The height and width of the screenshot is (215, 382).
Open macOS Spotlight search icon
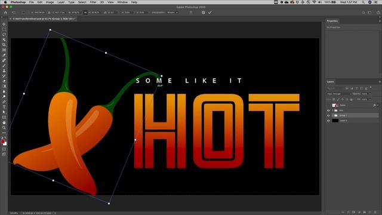click(x=363, y=2)
